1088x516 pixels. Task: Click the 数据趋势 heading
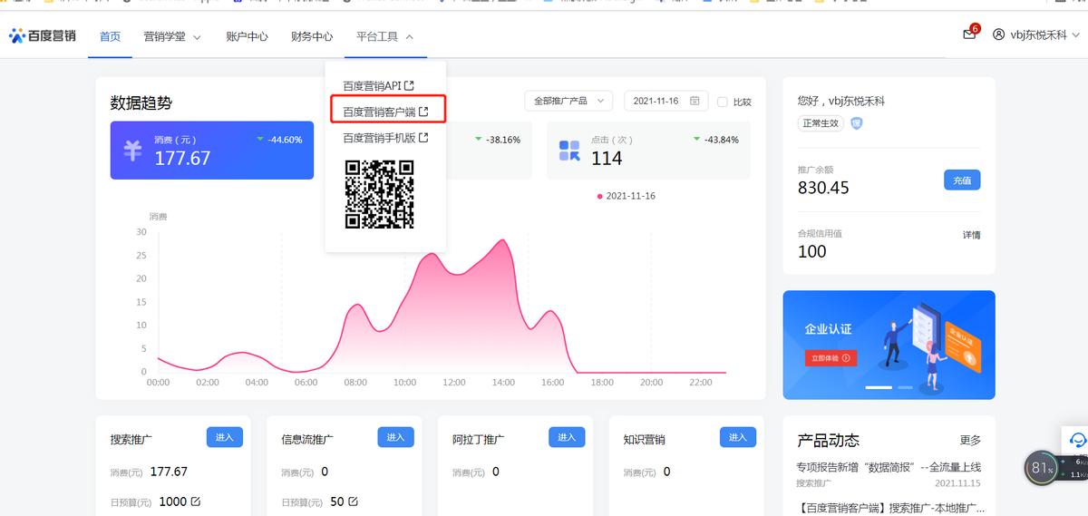coord(141,103)
